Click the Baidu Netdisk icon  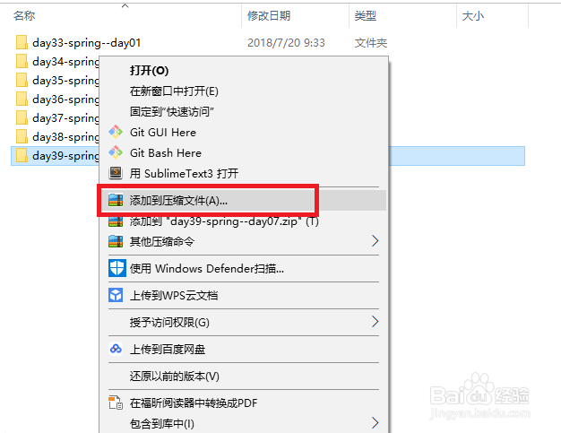[x=116, y=349]
